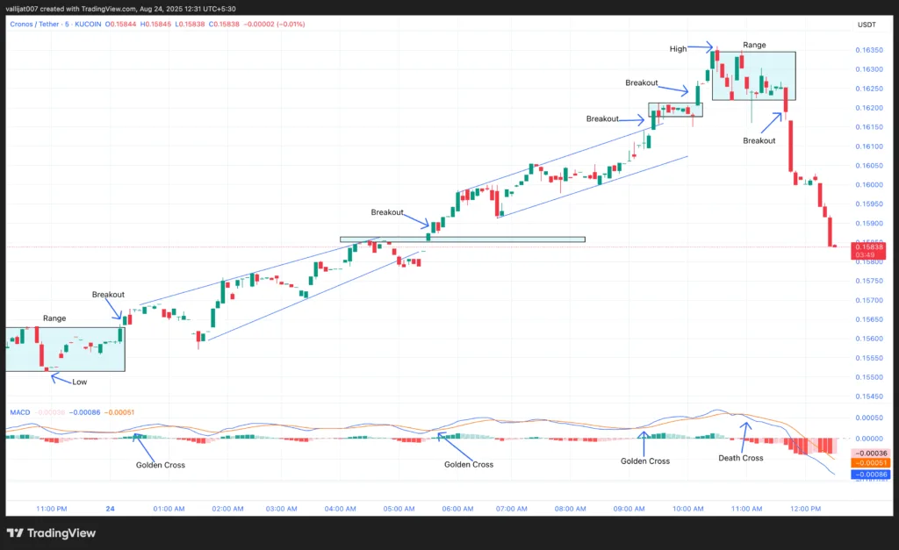This screenshot has height=550, width=899.
Task: Click the 0.16200 price scale label
Action: (868, 108)
